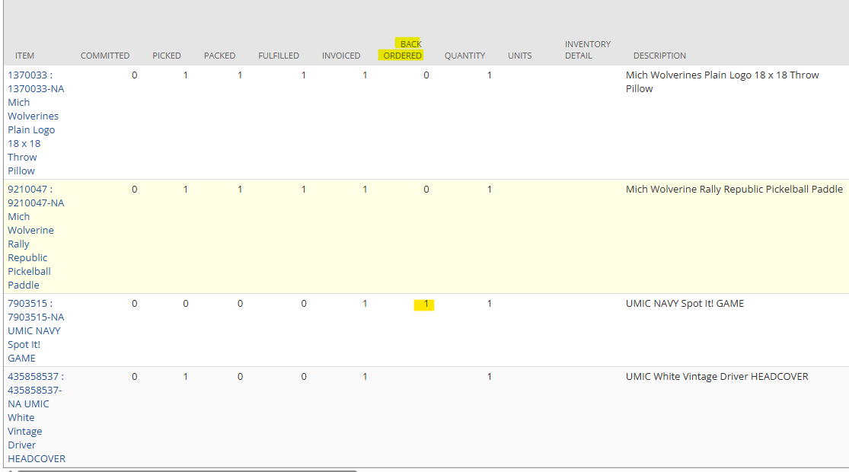Image resolution: width=849 pixels, height=472 pixels.
Task: Select invoiced value 1 in Driver HEADCOVER row
Action: [x=365, y=377]
